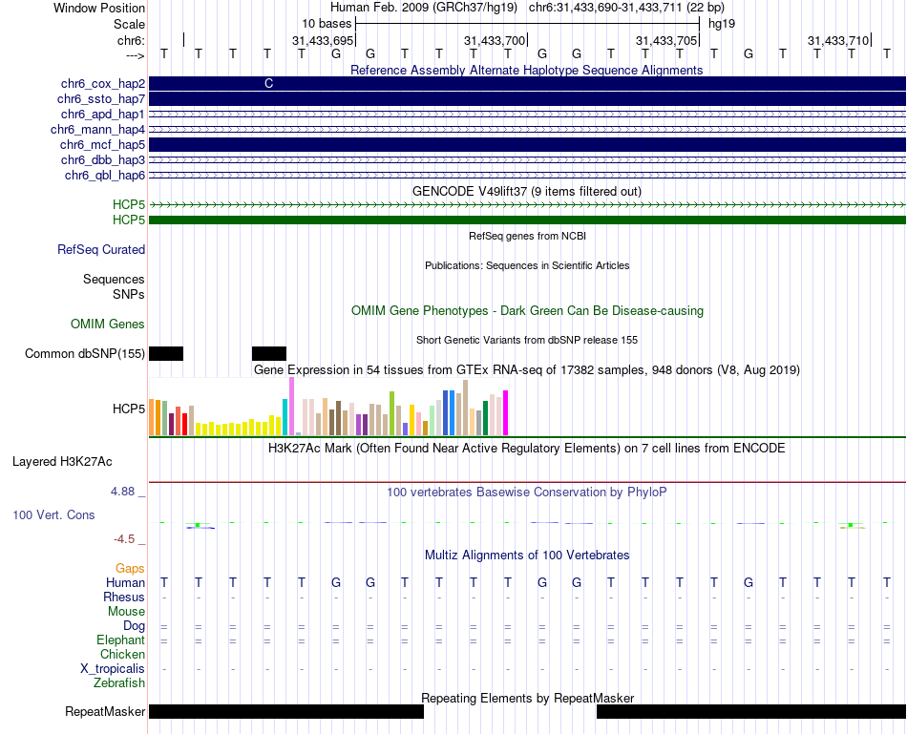Click the chr6:31,433,690-31,433,711 (22 bp) text
The image size is (907, 734).
click(x=626, y=8)
